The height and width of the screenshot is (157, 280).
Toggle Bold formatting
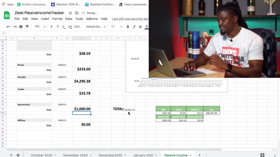click(128, 27)
